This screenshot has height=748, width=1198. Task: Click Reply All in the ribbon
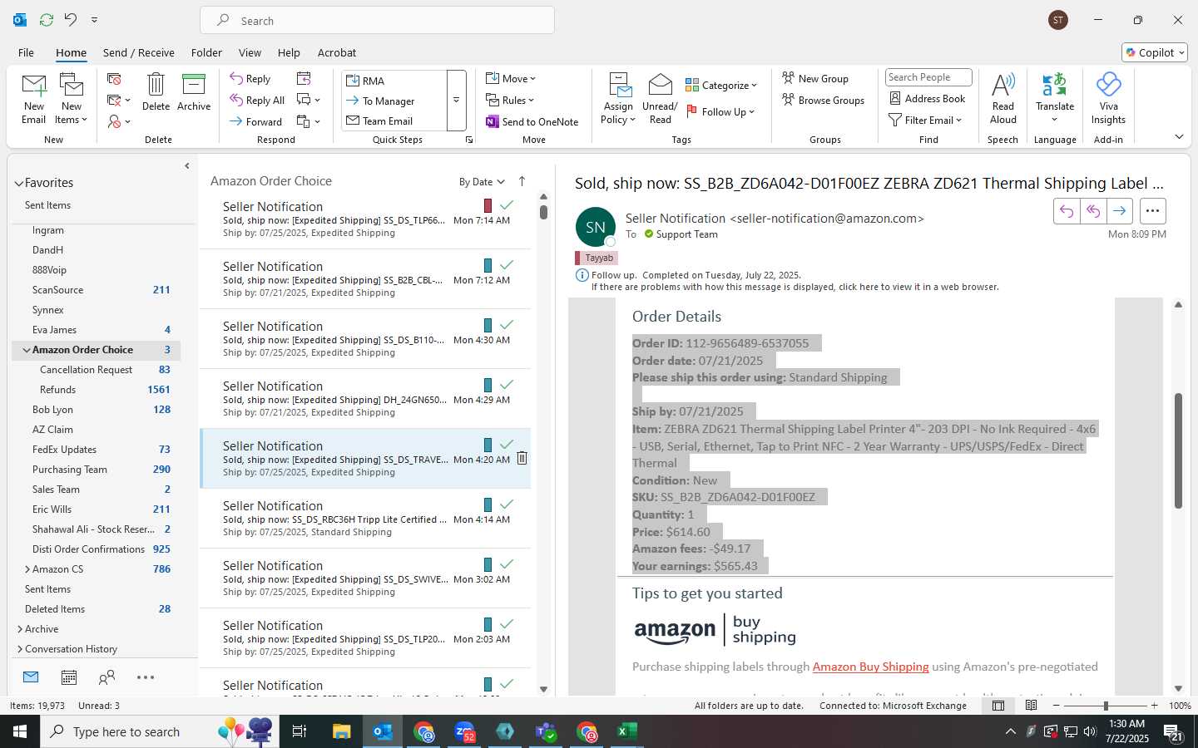click(x=257, y=101)
